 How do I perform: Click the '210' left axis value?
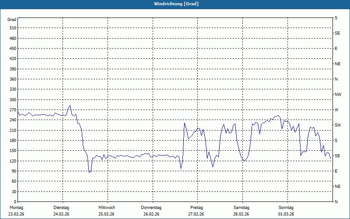[x=13, y=130]
